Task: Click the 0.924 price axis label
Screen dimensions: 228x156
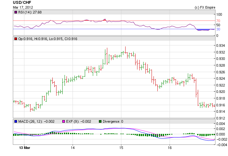Action: 220,78
